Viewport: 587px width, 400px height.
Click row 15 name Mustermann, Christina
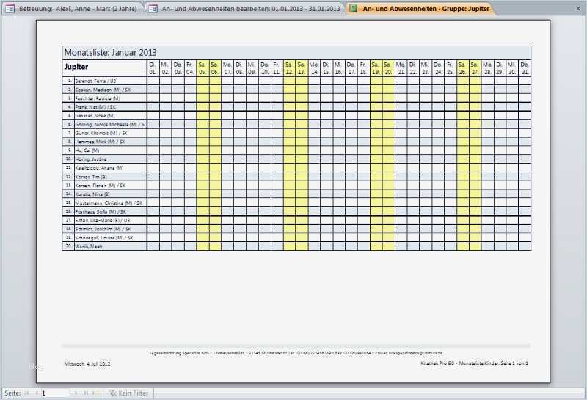coord(109,203)
